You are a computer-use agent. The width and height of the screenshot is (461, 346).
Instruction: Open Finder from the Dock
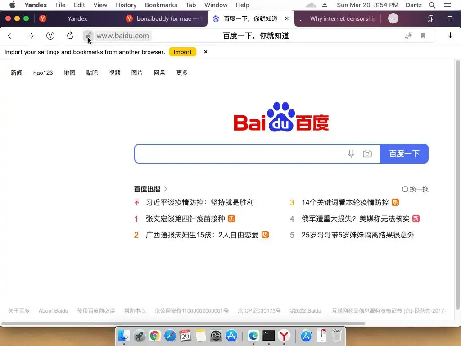(124, 336)
